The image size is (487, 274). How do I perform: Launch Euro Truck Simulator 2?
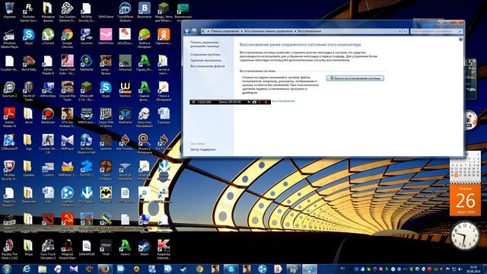click(48, 250)
